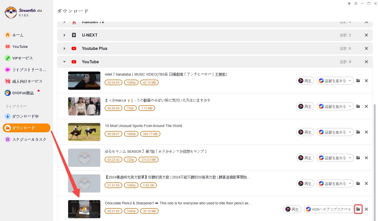Play the milet hanataba video
This screenshot has height=221, width=378.
pos(305,81)
